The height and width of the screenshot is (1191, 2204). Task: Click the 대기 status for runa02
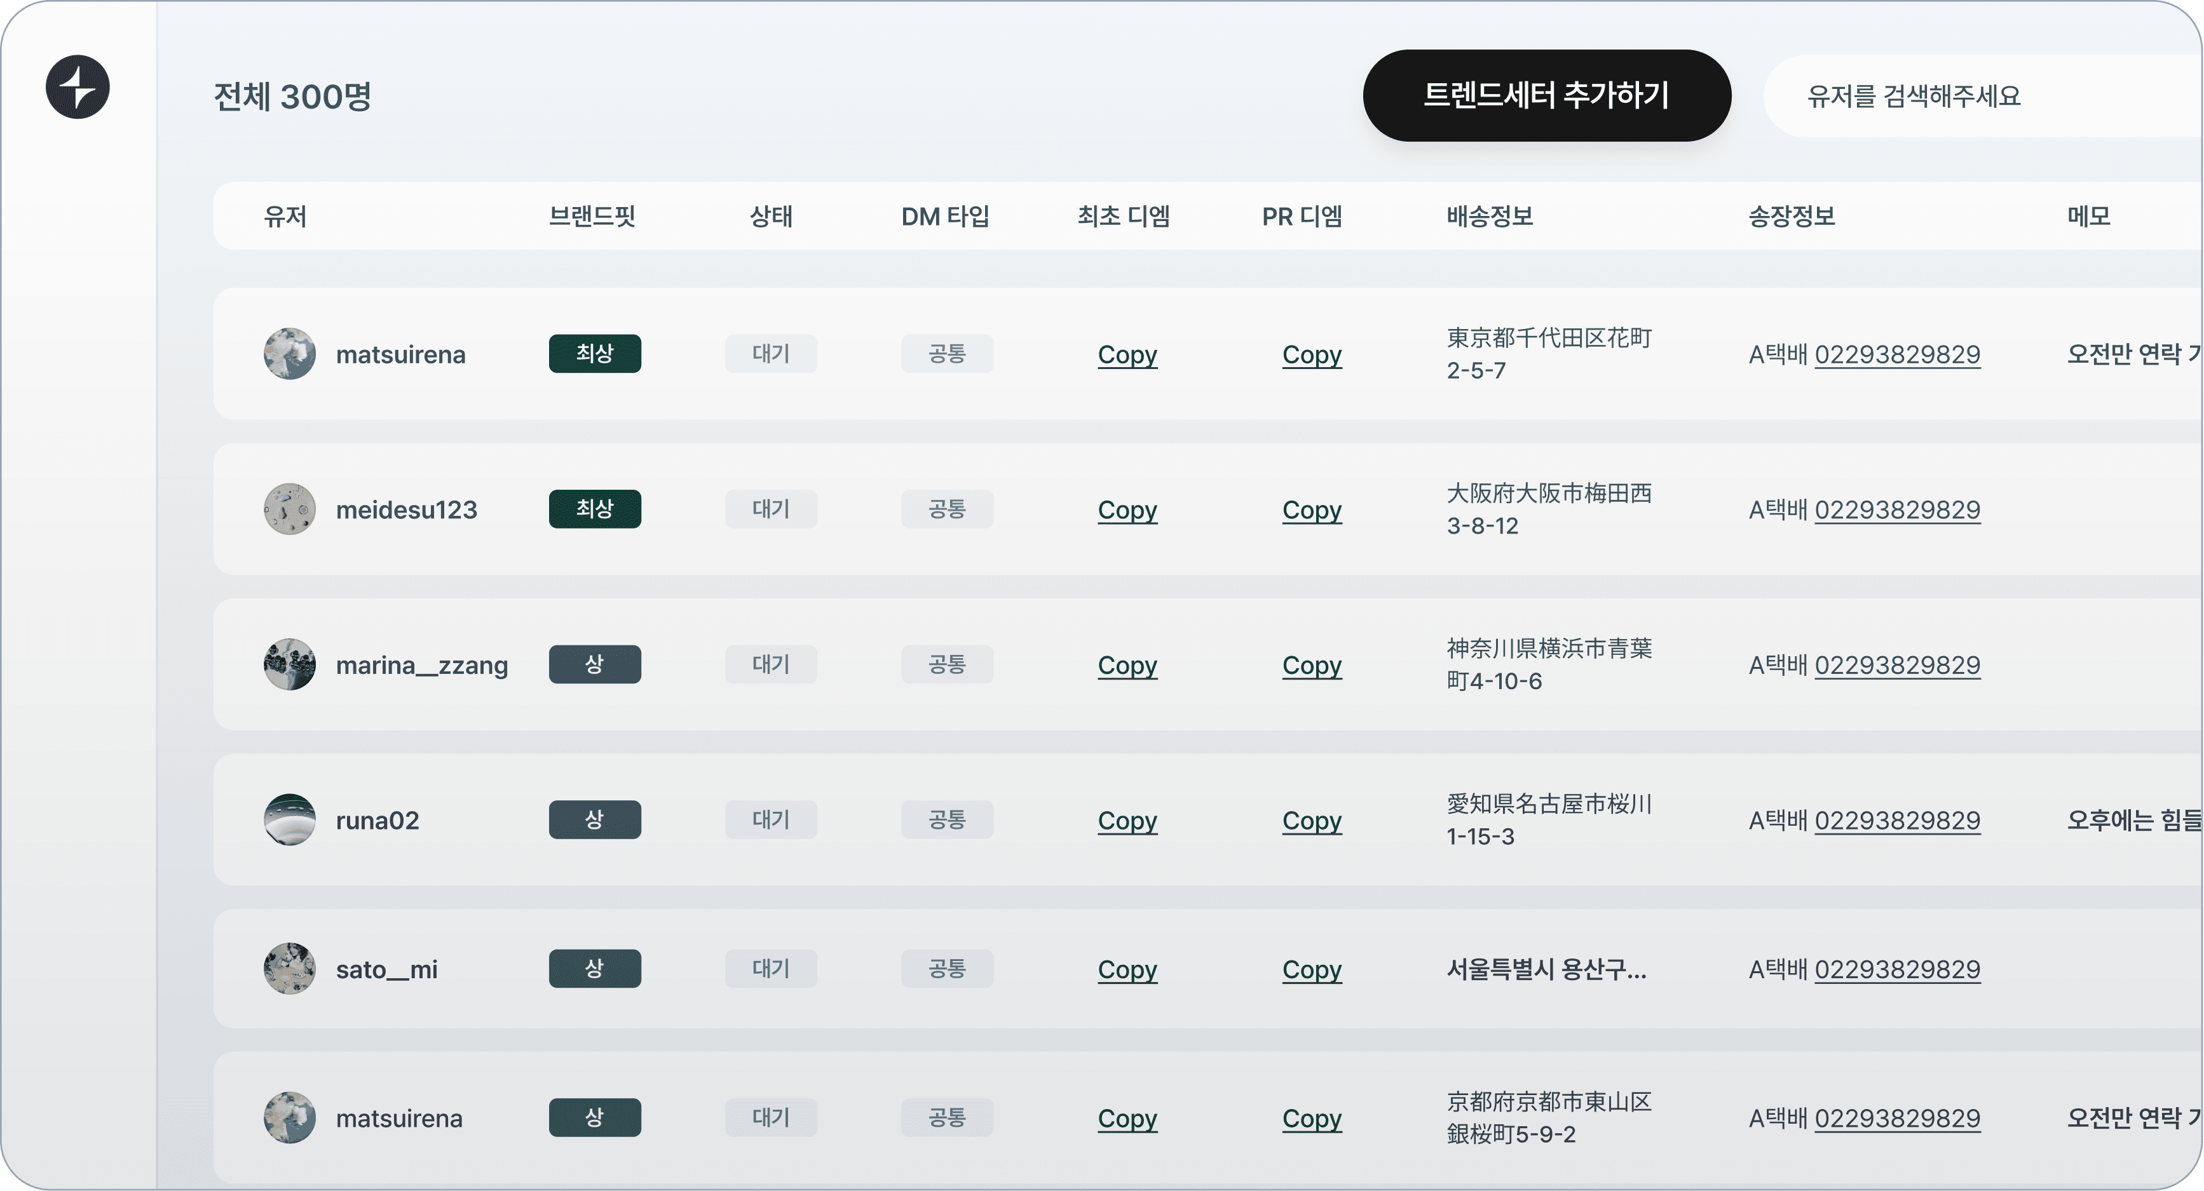pos(772,820)
